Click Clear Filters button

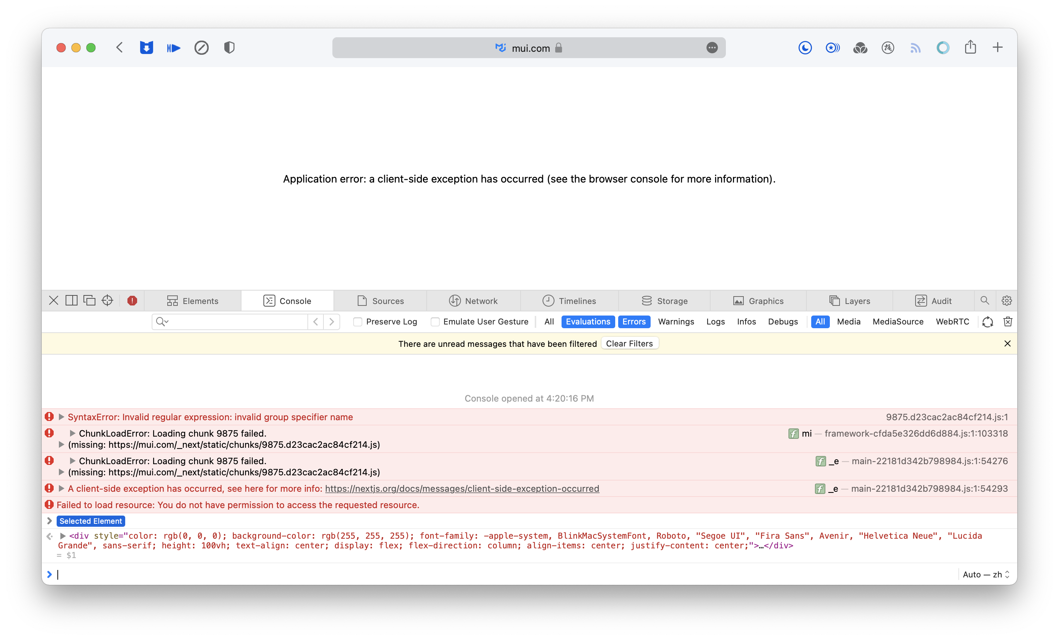coord(629,343)
